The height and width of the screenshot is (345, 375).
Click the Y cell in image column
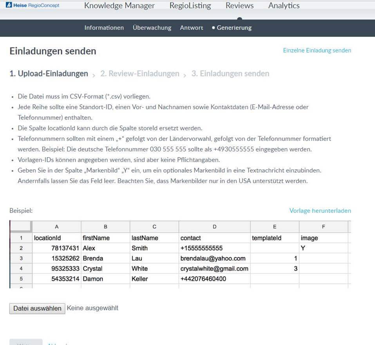[x=323, y=248]
